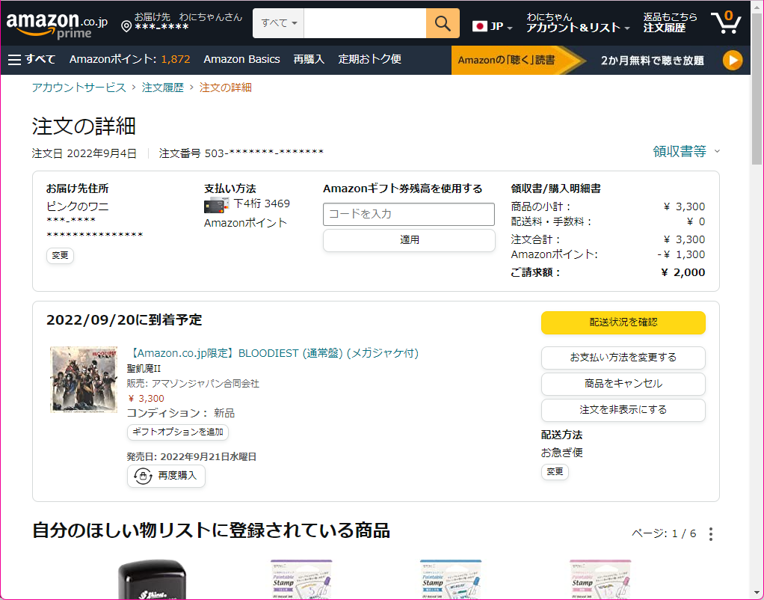
Task: Click the orange play arrow on Audible banner
Action: tap(733, 61)
